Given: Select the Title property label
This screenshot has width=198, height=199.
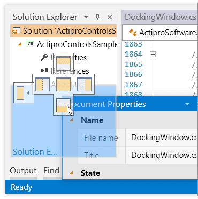Looking at the screenshot, I should 92,155.
